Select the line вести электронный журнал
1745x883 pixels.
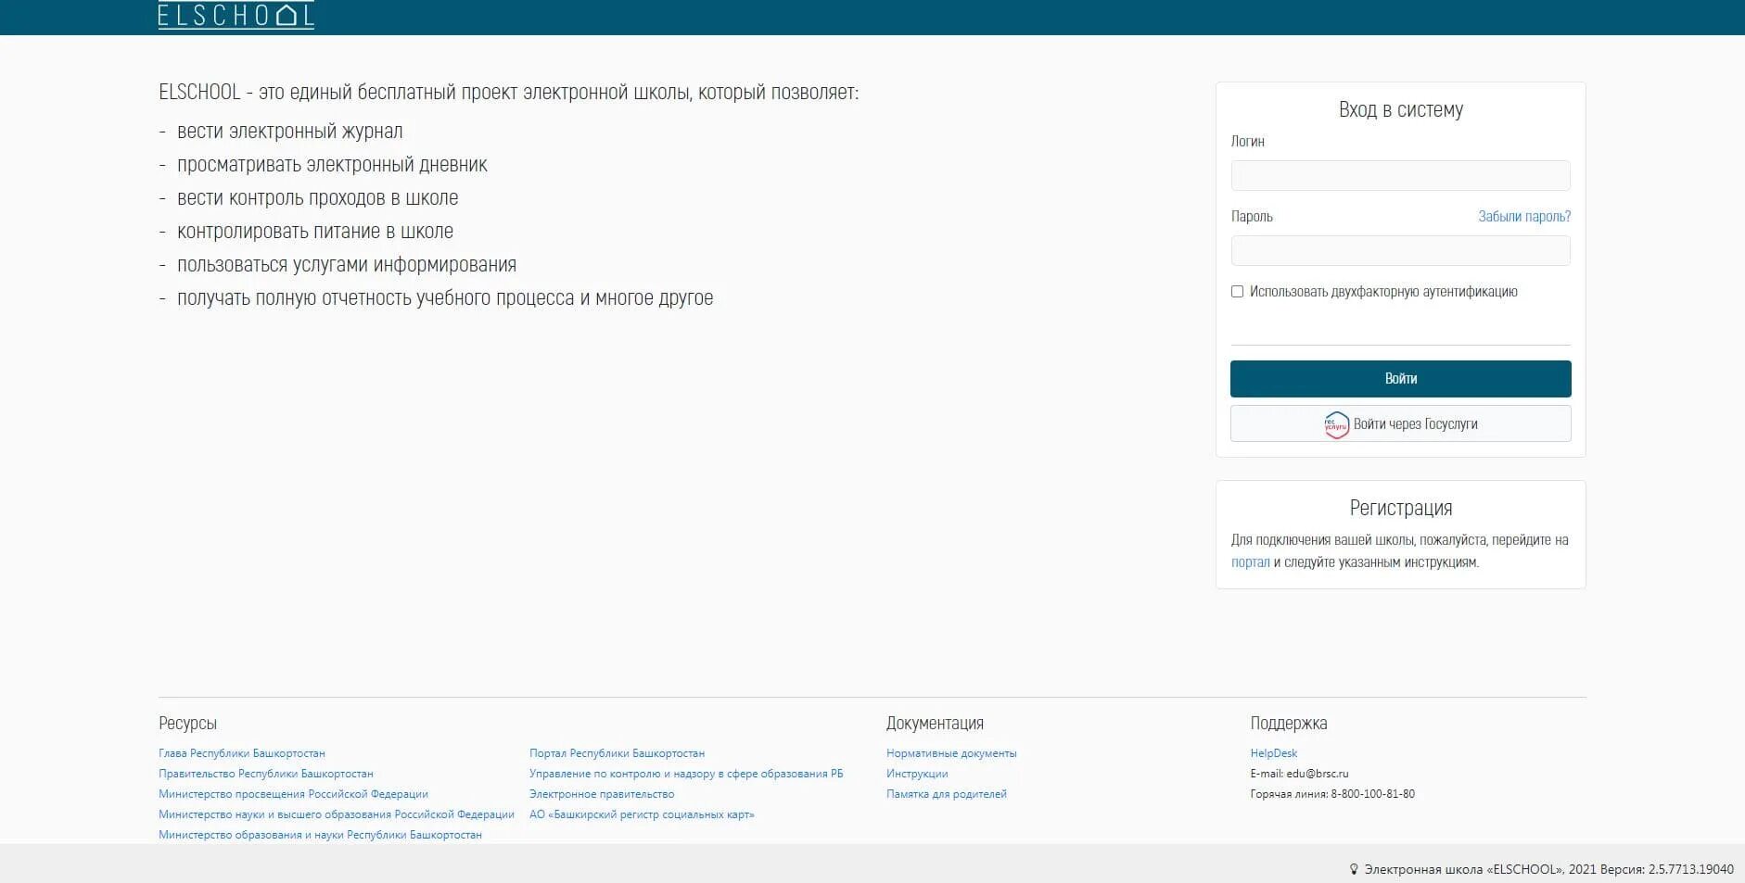(289, 132)
